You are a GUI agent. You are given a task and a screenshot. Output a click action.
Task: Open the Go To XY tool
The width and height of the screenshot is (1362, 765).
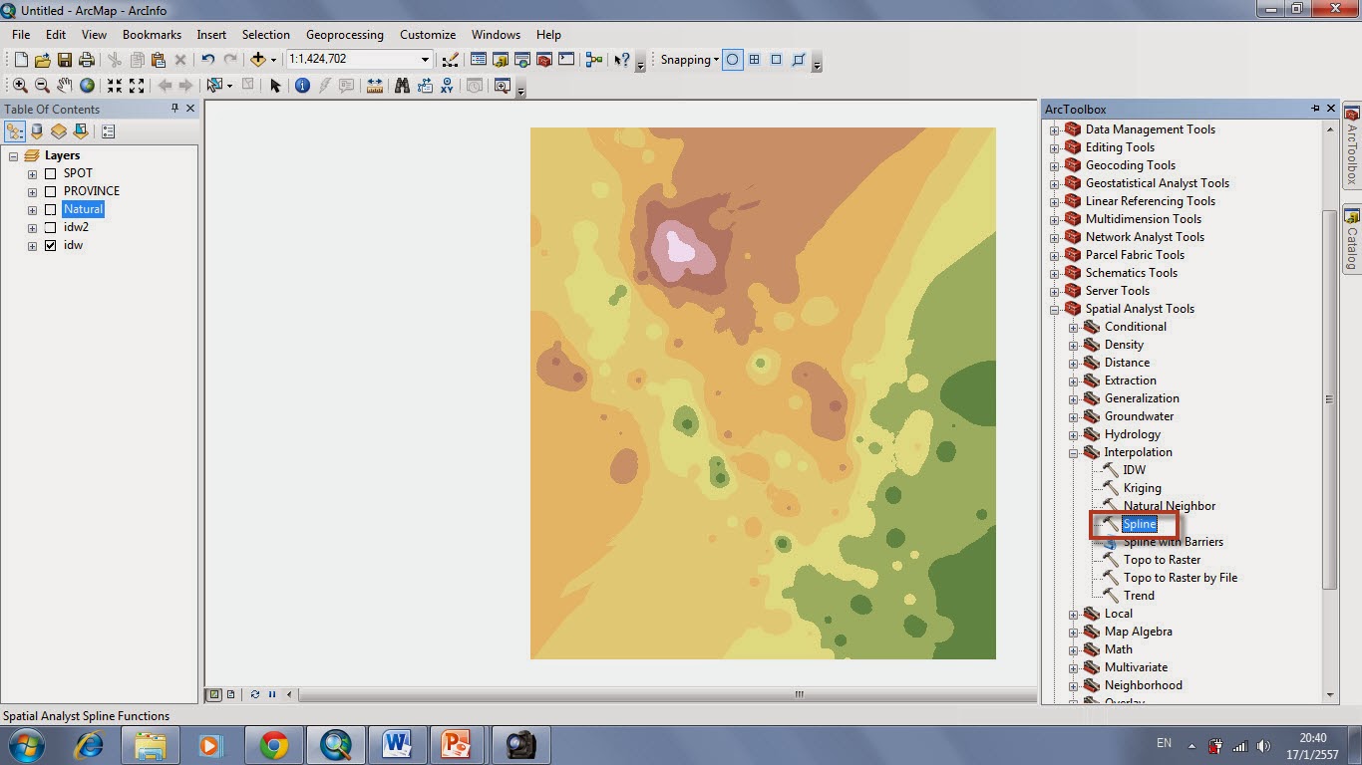coord(447,86)
